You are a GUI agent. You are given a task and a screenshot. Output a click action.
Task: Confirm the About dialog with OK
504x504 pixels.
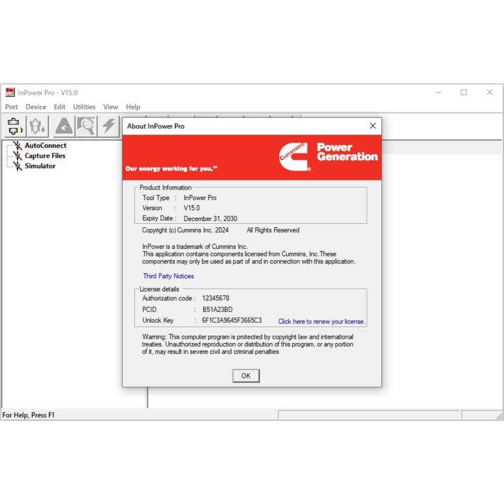tap(246, 376)
